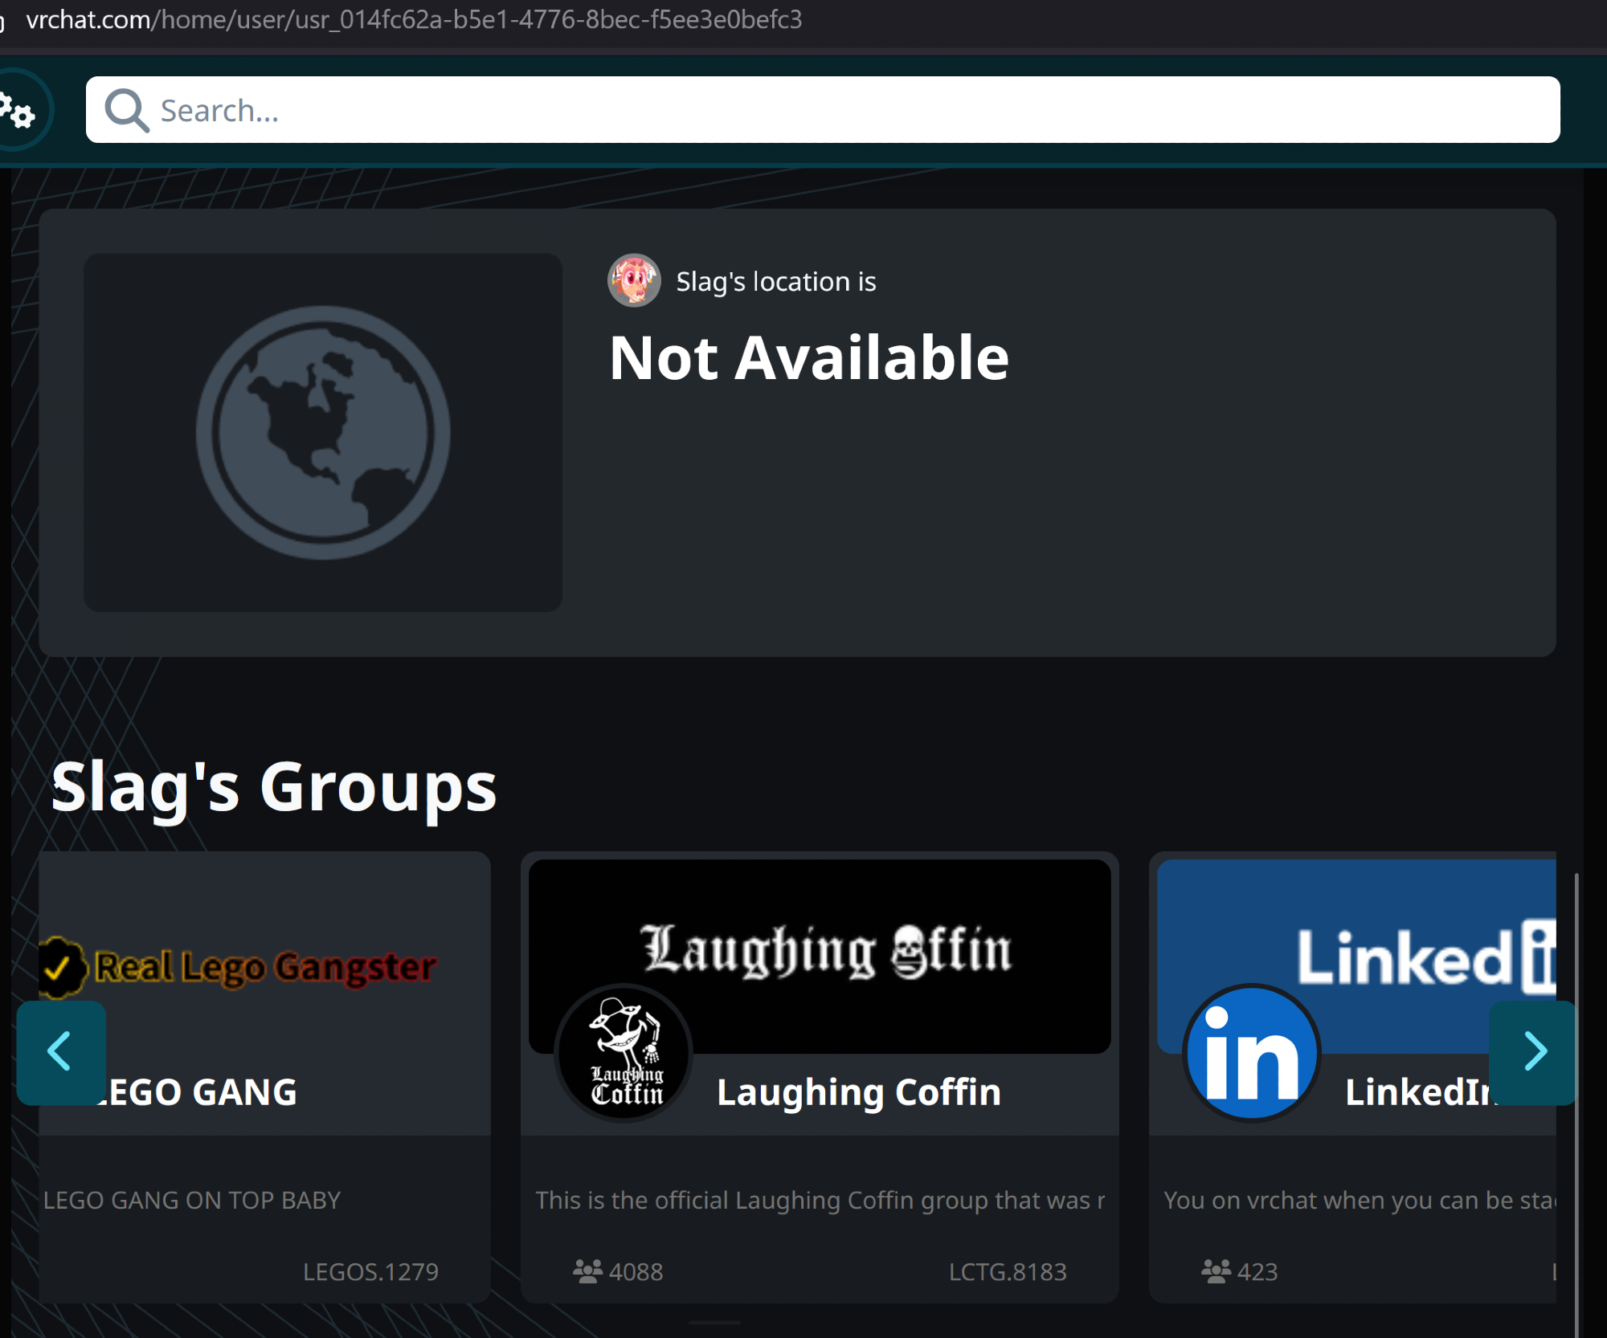The image size is (1607, 1338).
Task: Open the Laughing Coffin group title
Action: tap(858, 1092)
